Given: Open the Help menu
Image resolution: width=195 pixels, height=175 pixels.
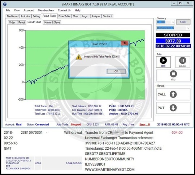Looking at the screenshot, I should (78, 10).
